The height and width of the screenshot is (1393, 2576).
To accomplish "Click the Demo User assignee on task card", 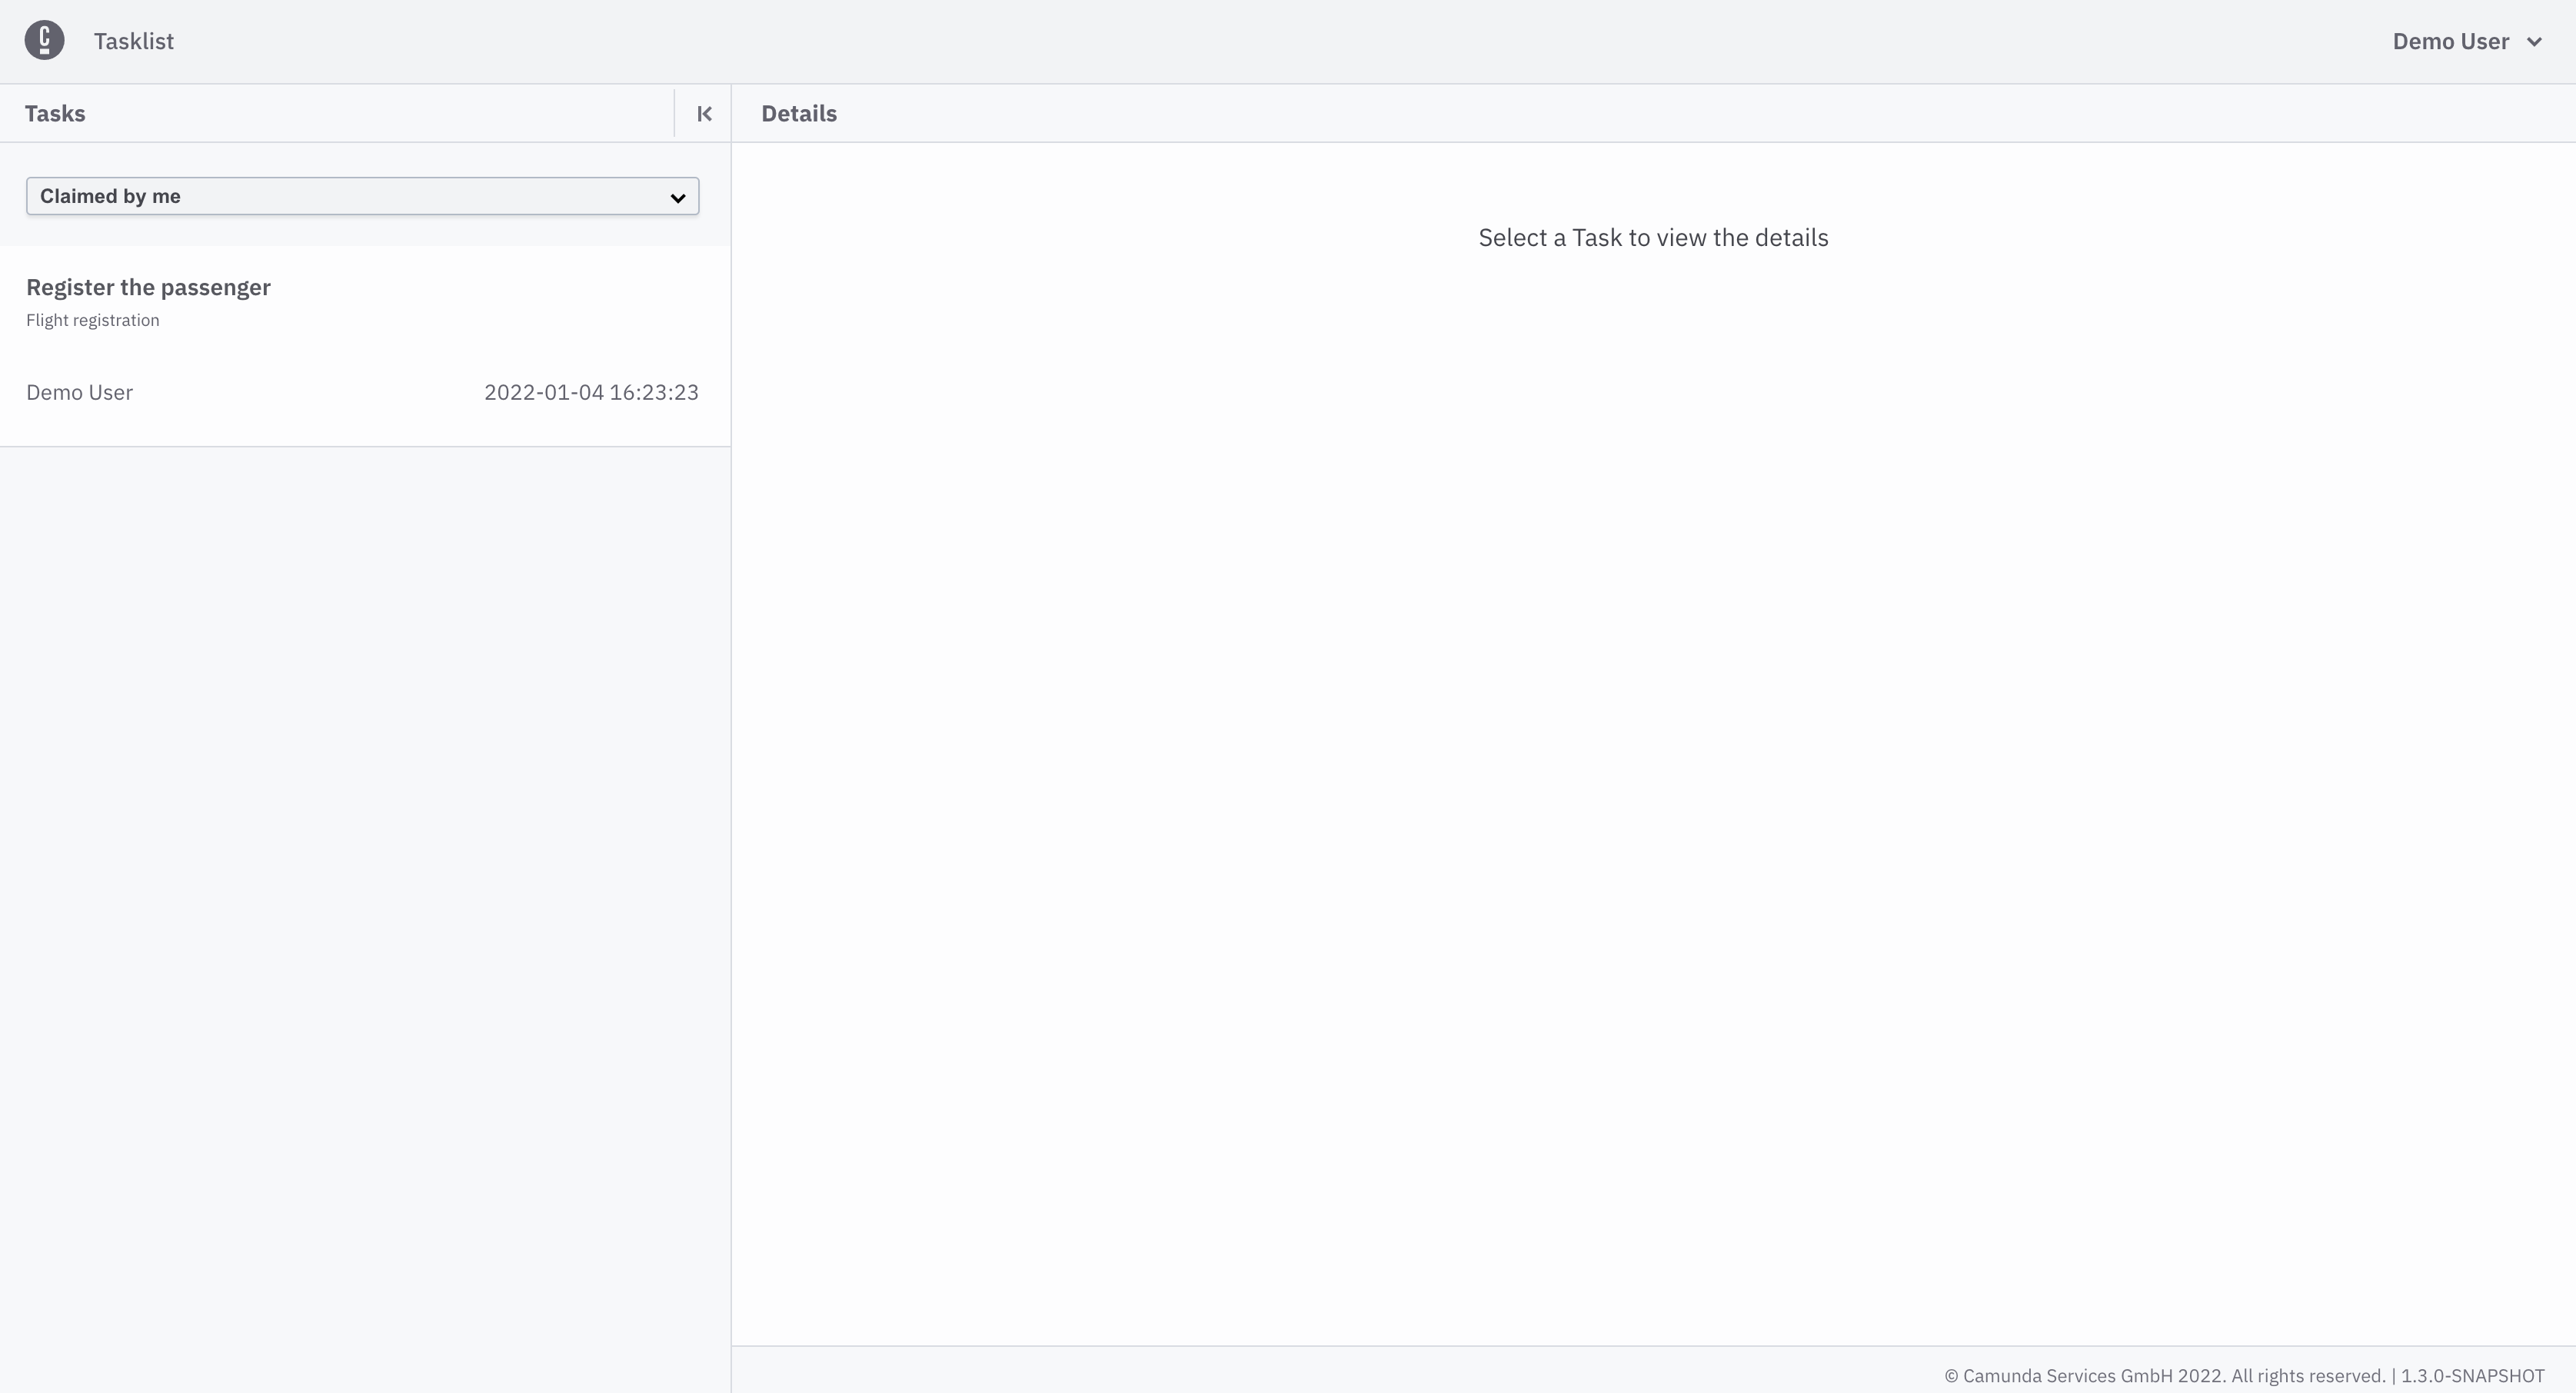I will coord(79,393).
